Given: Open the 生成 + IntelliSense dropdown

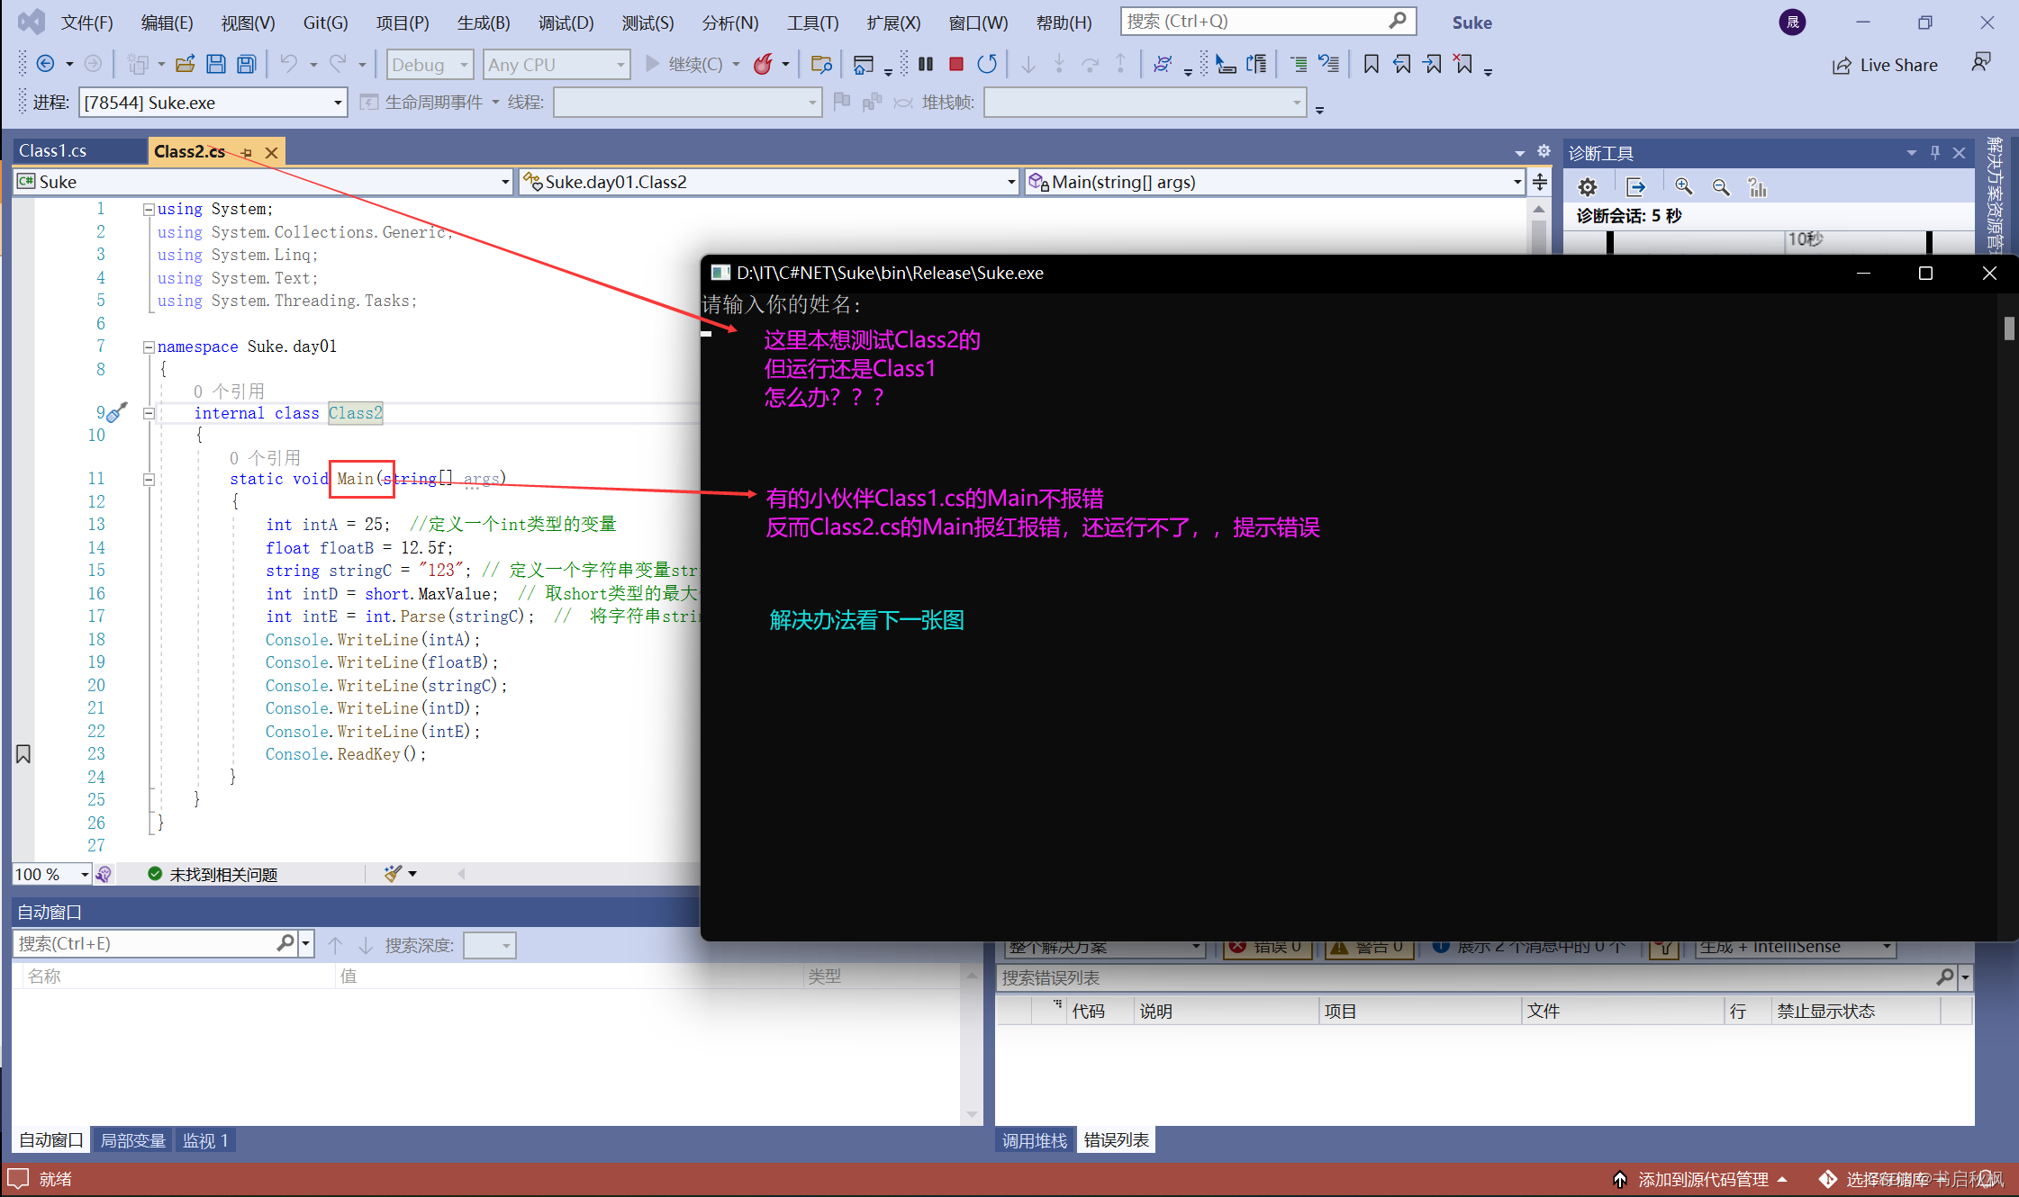Looking at the screenshot, I should click(x=1796, y=949).
